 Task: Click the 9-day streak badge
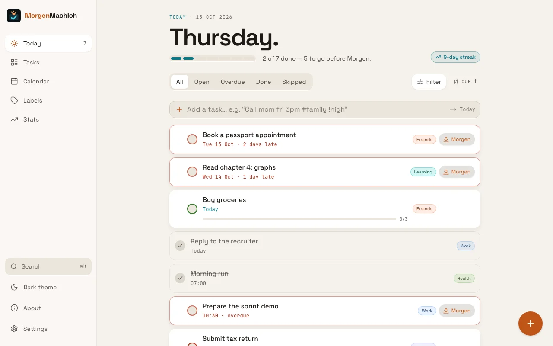pyautogui.click(x=455, y=57)
